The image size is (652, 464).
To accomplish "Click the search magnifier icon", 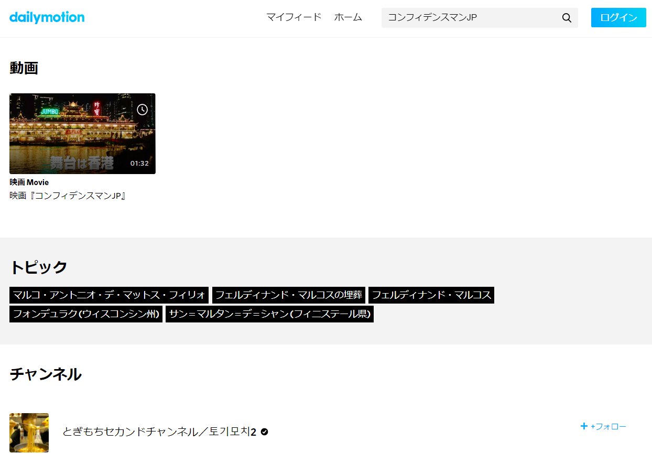I will point(567,18).
